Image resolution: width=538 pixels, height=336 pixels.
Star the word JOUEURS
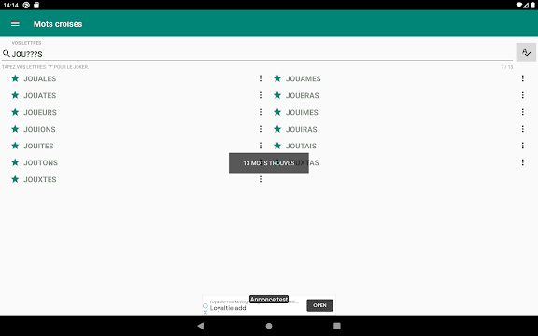(x=15, y=112)
